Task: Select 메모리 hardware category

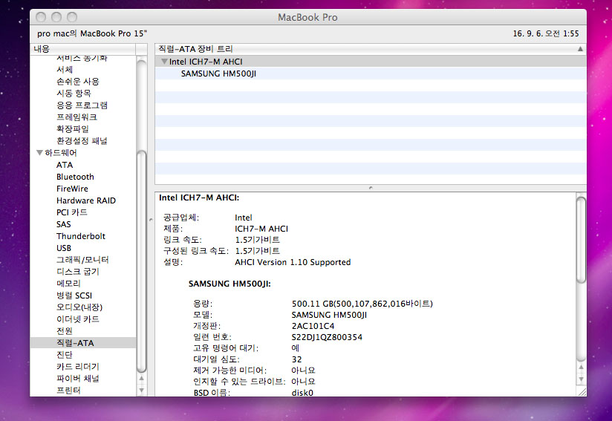Action: [68, 284]
